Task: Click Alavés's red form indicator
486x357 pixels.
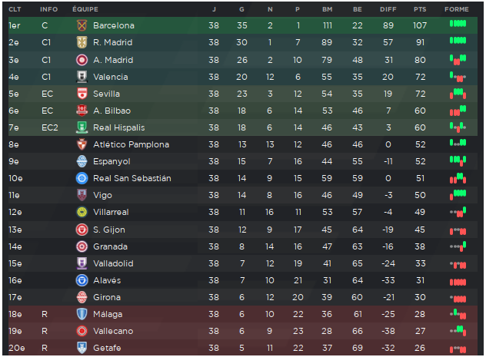Action: pyautogui.click(x=458, y=282)
